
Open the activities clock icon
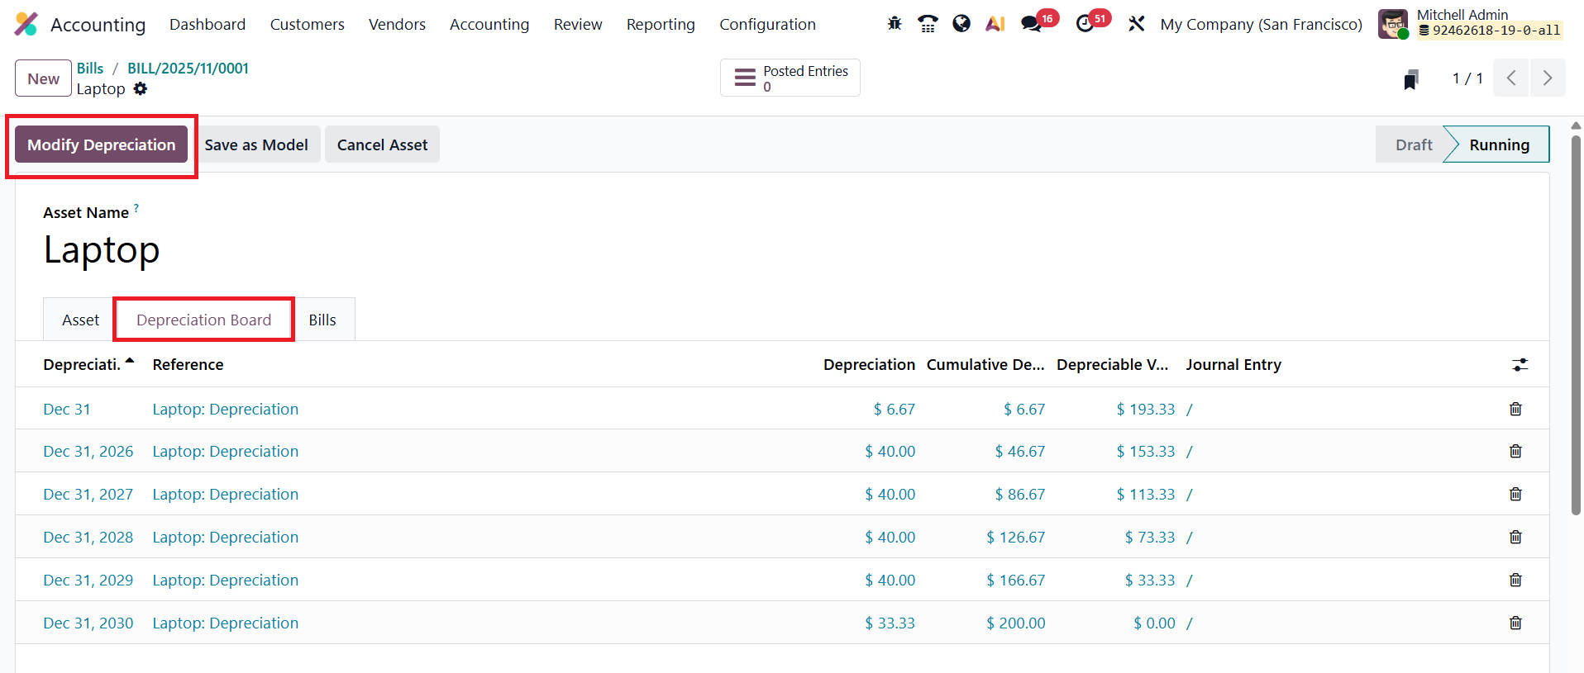tap(1085, 24)
